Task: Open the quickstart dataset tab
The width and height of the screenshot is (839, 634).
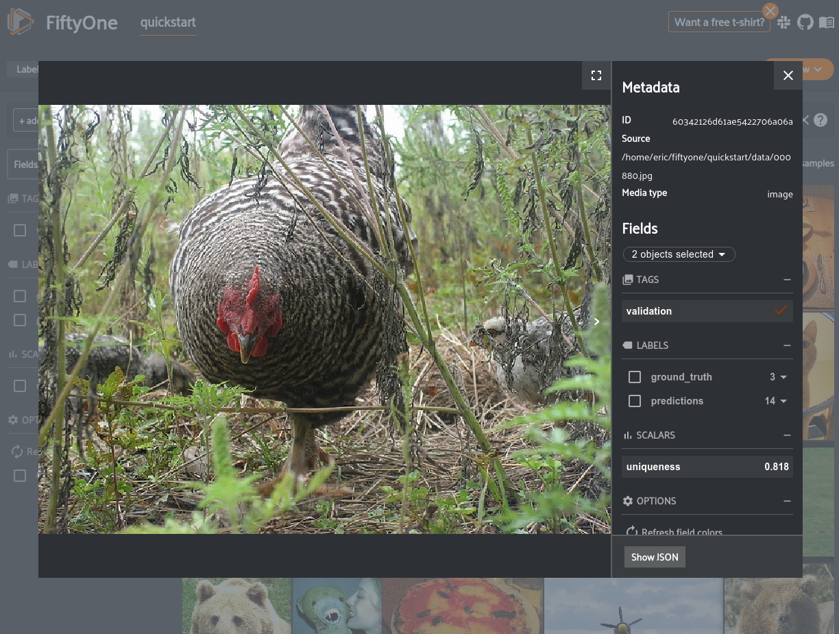Action: tap(168, 22)
